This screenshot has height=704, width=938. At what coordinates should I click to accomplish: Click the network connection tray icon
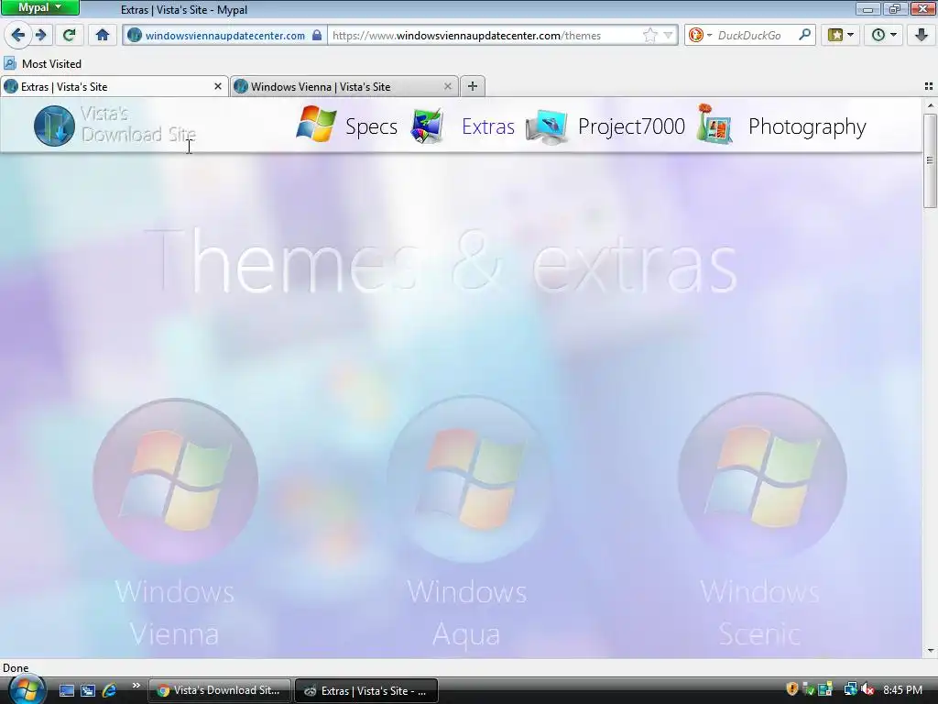coord(850,689)
